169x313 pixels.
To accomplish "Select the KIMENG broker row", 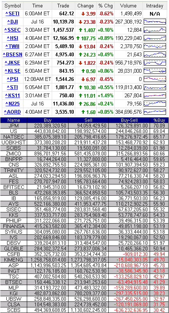I will (84, 260).
